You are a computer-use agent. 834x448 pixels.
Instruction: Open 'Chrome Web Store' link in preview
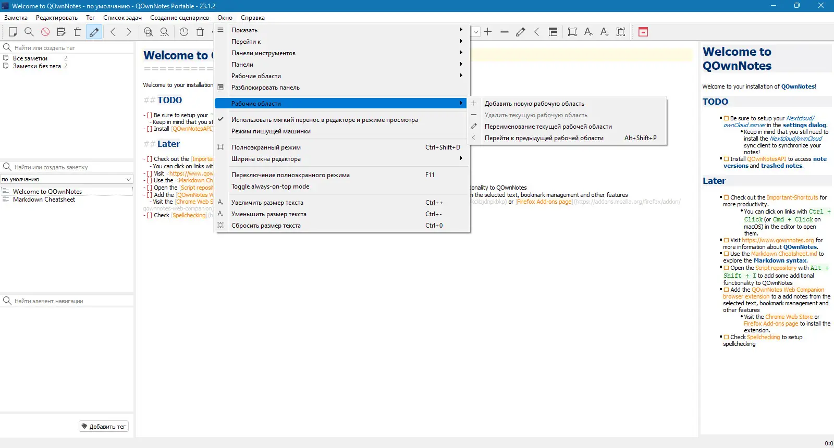tap(789, 317)
